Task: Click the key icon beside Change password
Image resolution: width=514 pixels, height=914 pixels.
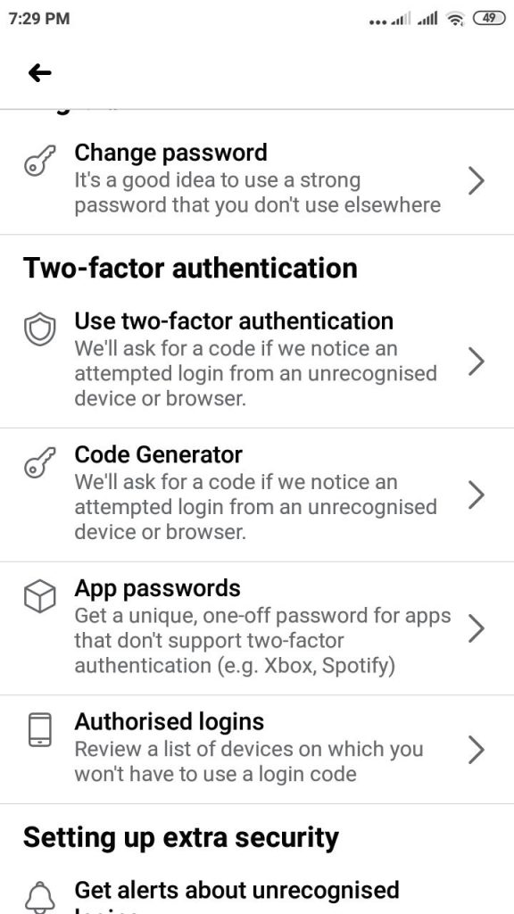Action: [x=39, y=161]
